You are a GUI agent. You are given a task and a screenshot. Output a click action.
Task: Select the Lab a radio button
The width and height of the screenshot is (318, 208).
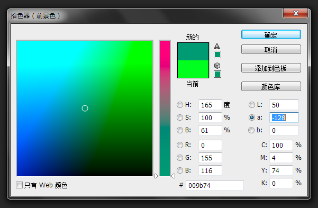coord(252,117)
